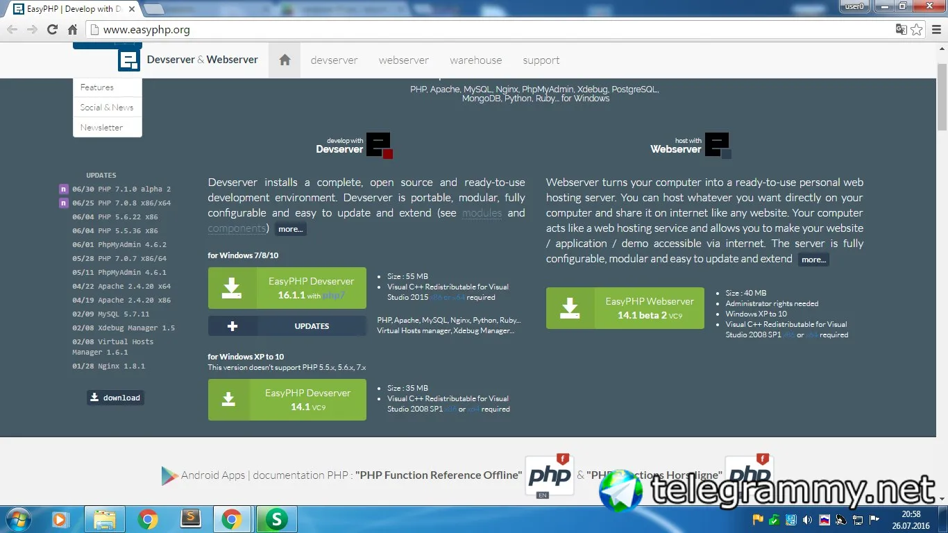Open 'PHP Function Reference Offline' link
The width and height of the screenshot is (948, 533).
point(439,475)
